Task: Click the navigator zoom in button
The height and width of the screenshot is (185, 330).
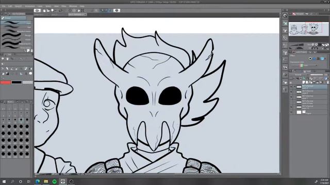Action: pos(316,45)
